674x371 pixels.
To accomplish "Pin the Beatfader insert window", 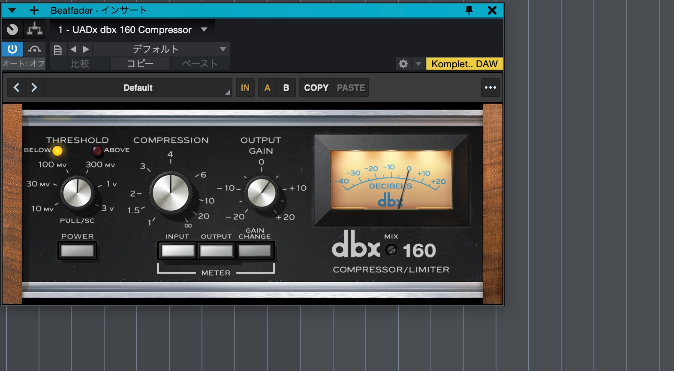I will tap(469, 10).
